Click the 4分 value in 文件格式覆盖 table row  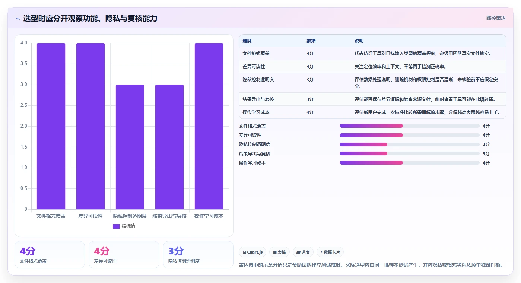310,53
